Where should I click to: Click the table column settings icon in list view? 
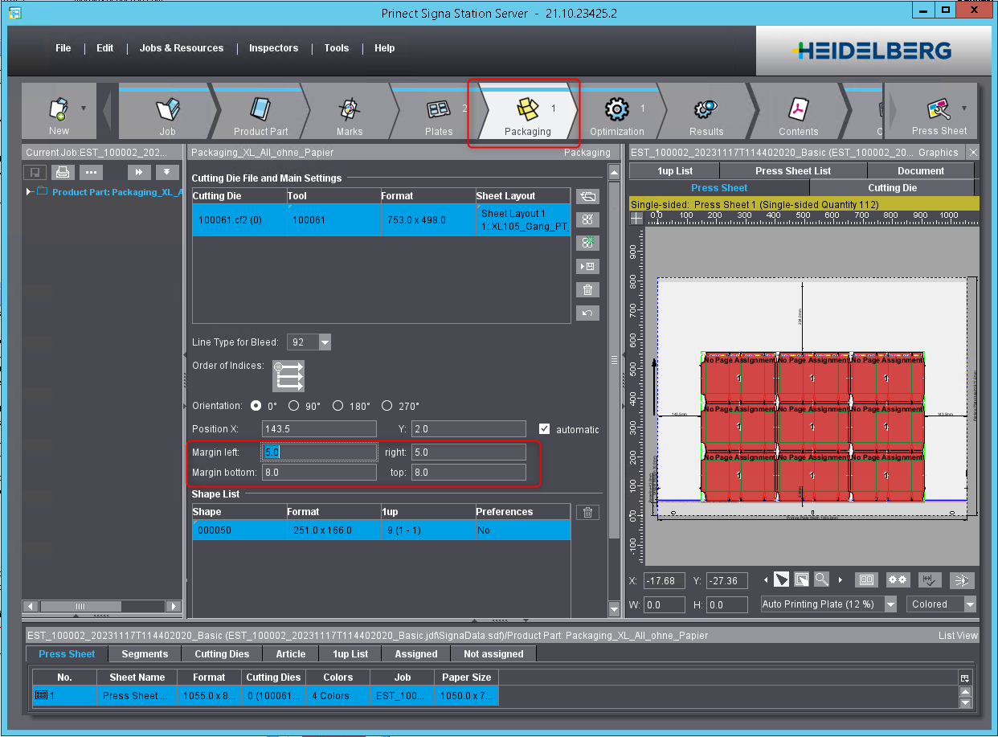965,678
